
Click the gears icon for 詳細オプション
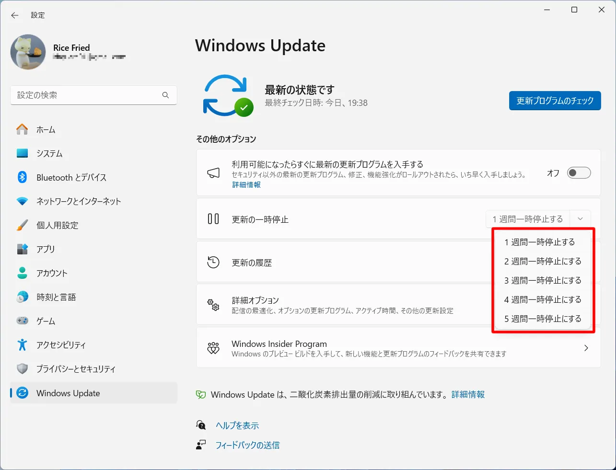pos(213,305)
